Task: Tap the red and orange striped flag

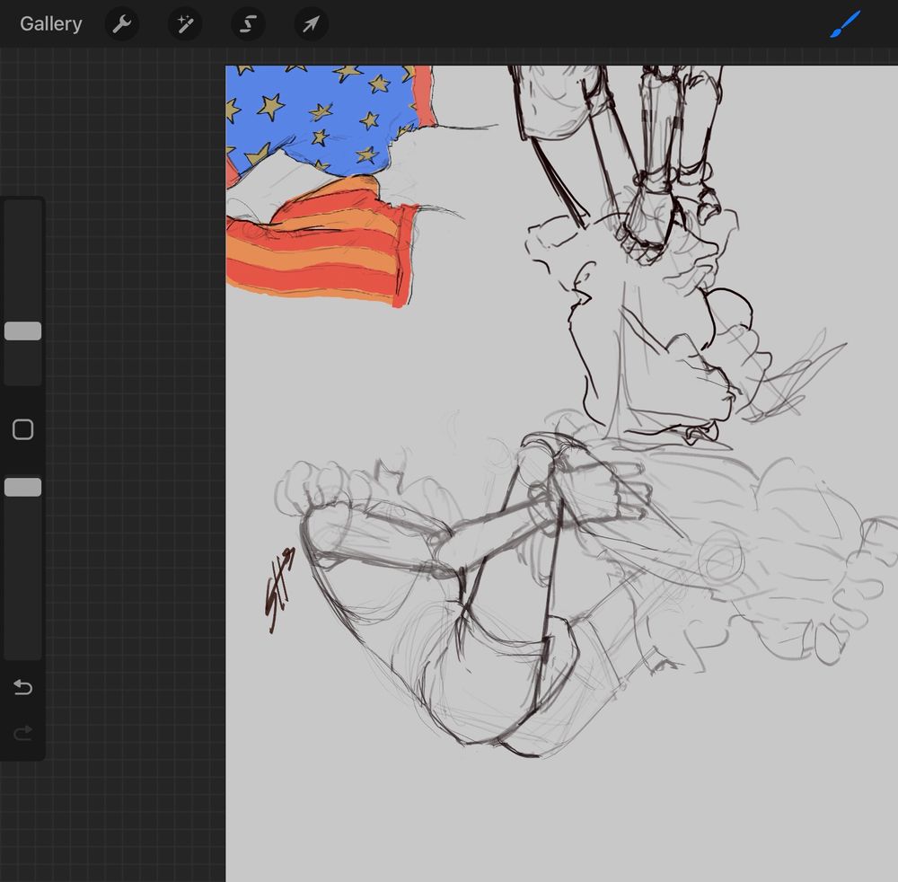Action: [321, 246]
